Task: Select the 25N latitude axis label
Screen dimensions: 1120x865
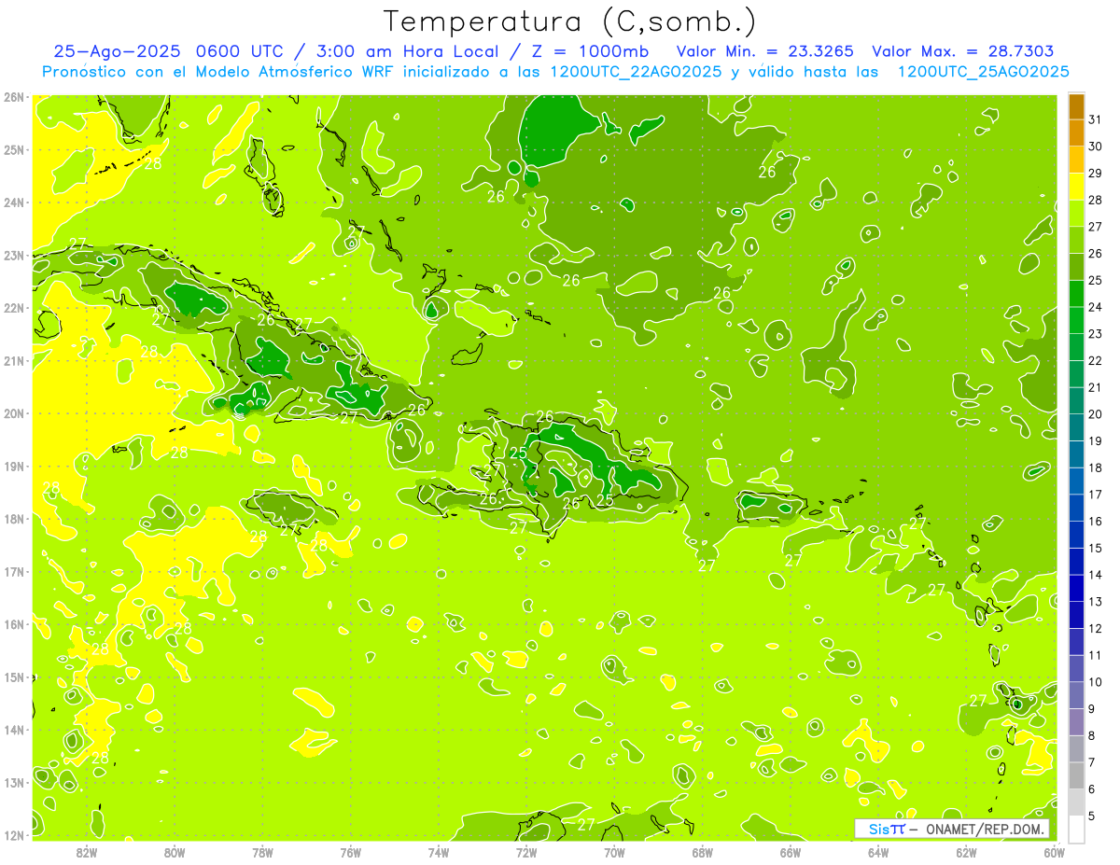Action: pyautogui.click(x=14, y=149)
